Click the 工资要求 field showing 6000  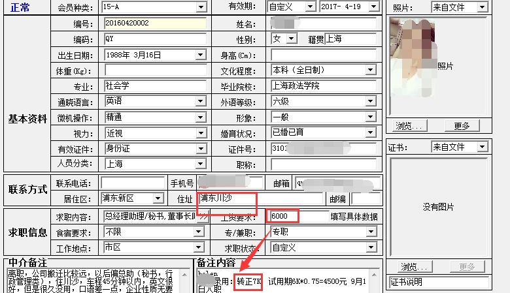[299, 216]
